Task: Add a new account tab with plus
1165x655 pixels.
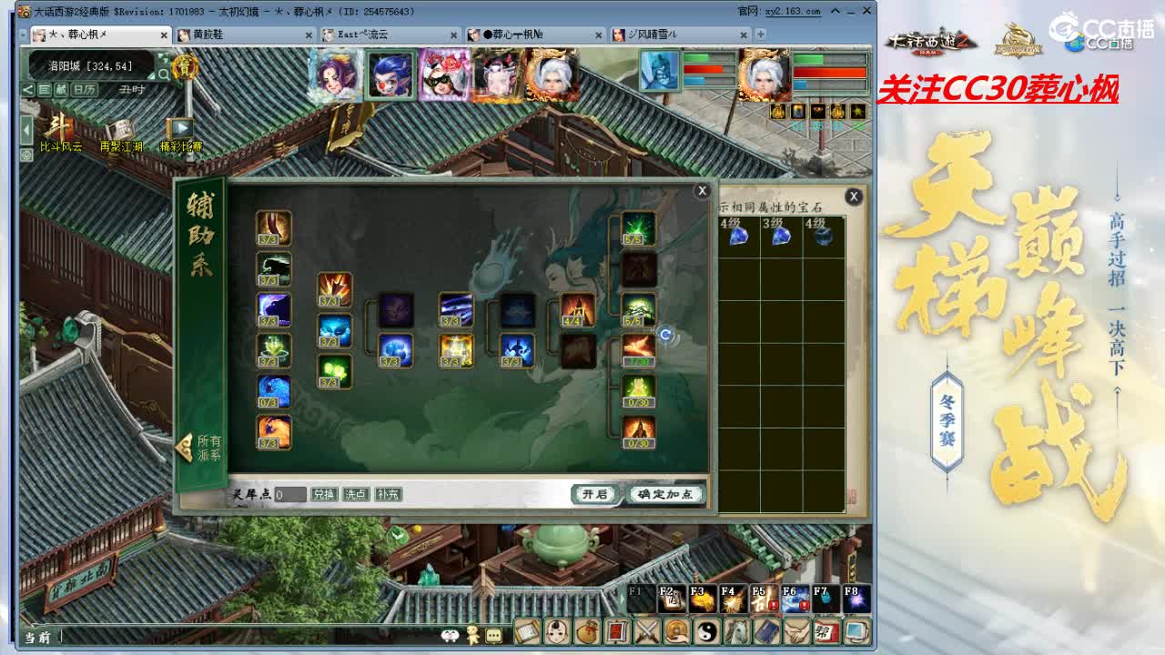Action: (x=761, y=35)
